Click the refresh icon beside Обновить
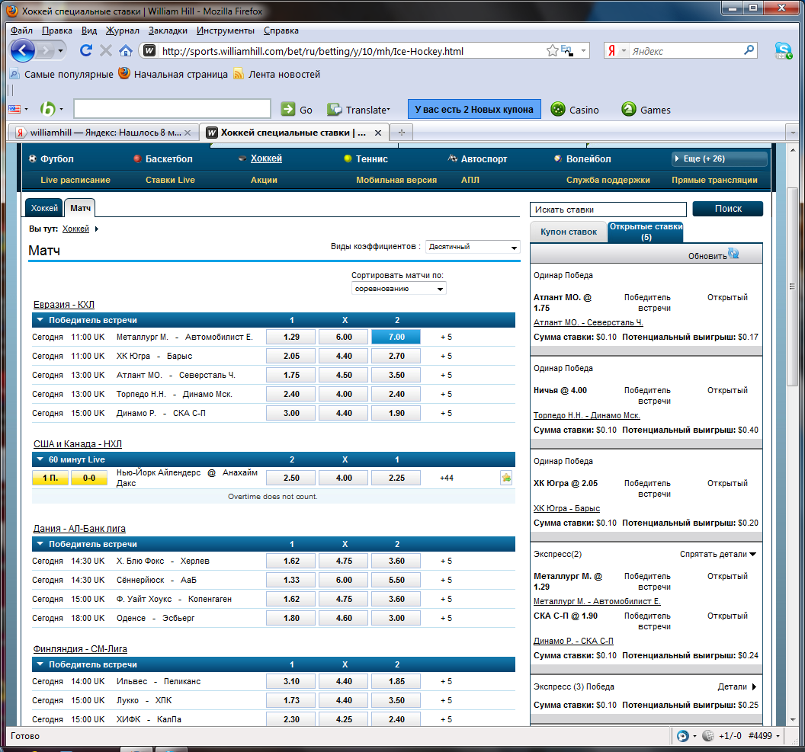The image size is (805, 752). 733,254
